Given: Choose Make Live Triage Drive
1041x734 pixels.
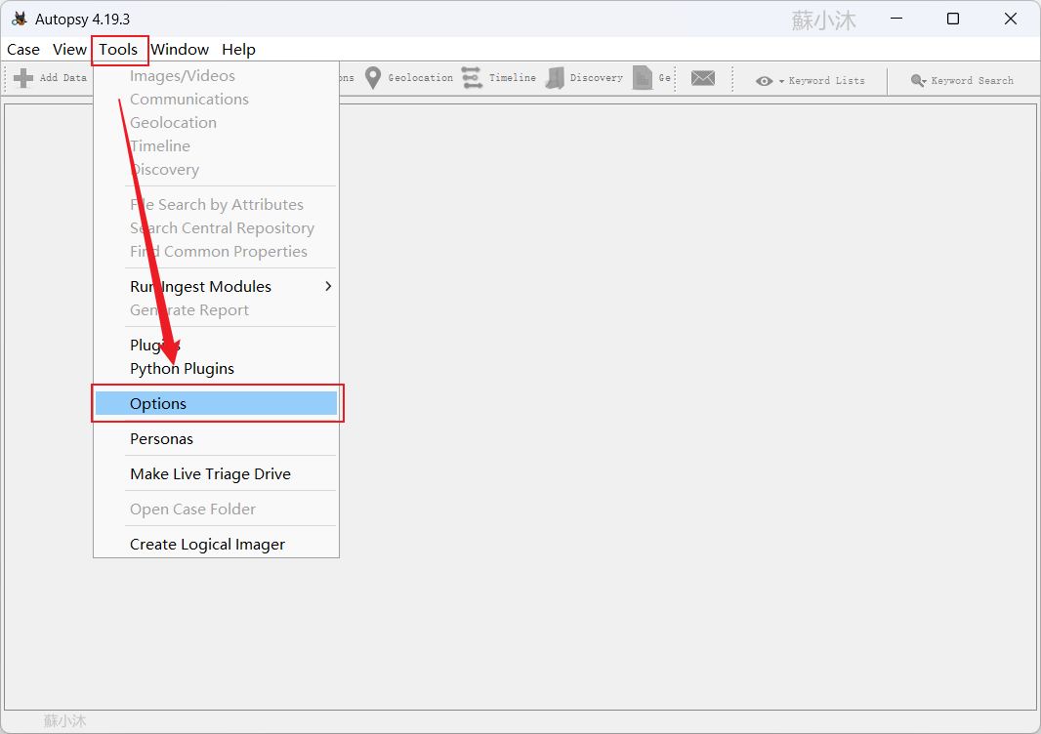Looking at the screenshot, I should tap(217, 473).
